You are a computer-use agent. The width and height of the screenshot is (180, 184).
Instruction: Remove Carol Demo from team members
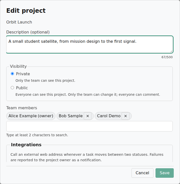tap(125, 116)
